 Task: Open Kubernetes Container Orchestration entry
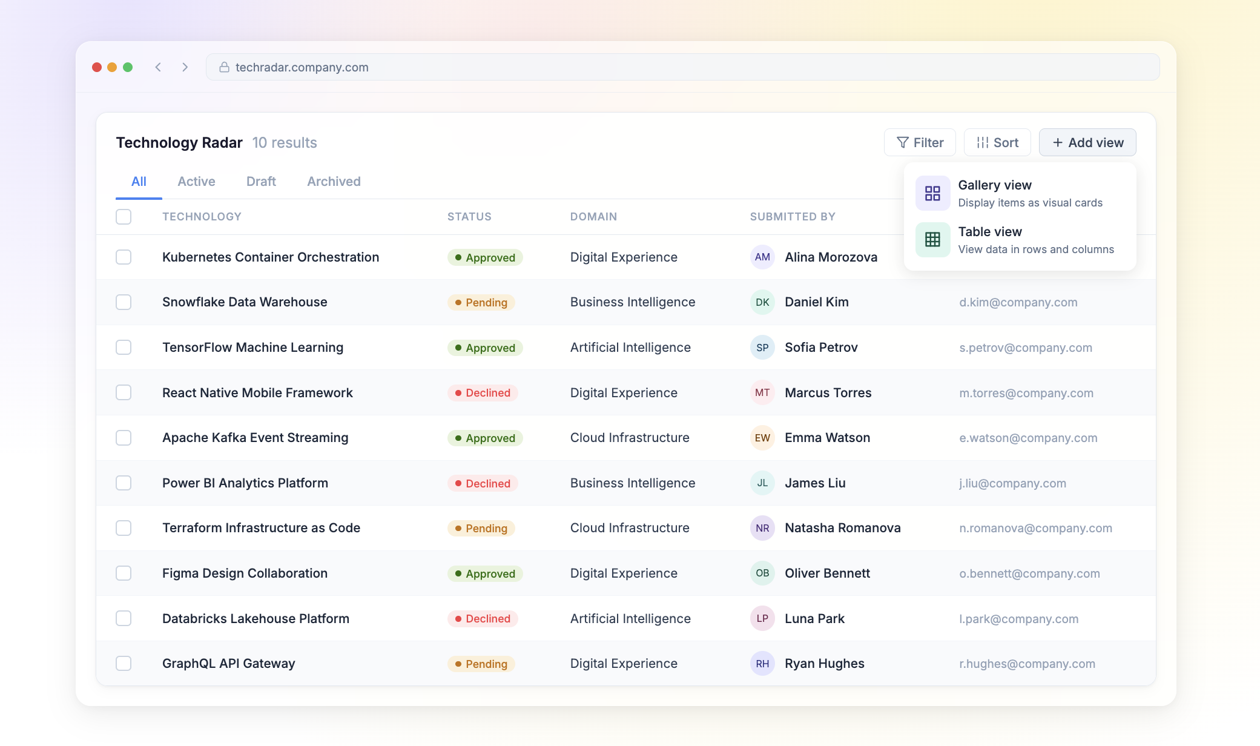click(x=271, y=257)
